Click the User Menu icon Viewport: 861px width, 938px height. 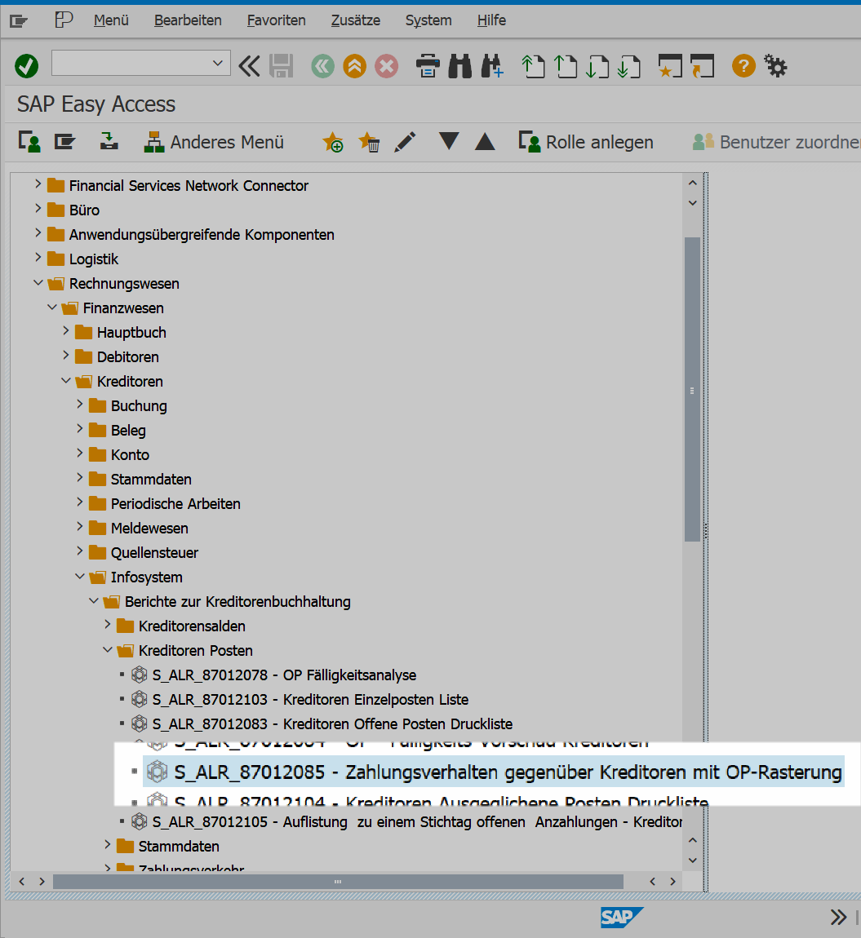(29, 142)
